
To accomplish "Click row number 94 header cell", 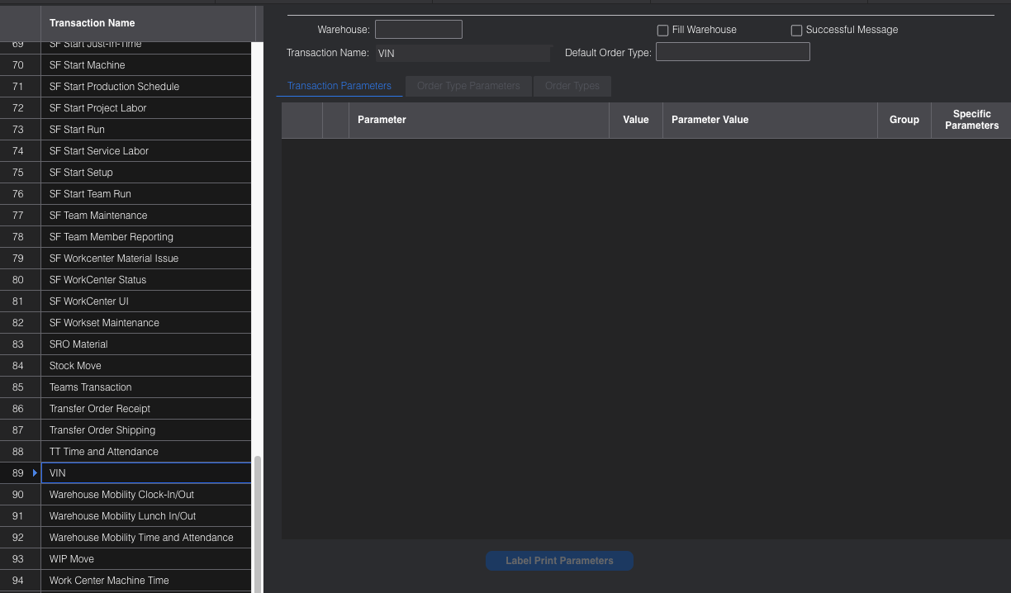I will coord(20,581).
